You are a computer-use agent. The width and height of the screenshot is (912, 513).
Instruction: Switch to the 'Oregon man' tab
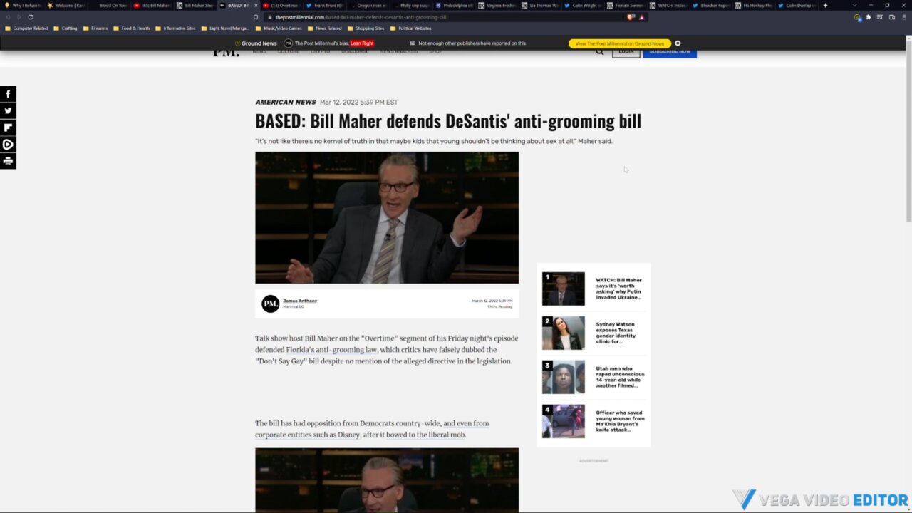368,5
